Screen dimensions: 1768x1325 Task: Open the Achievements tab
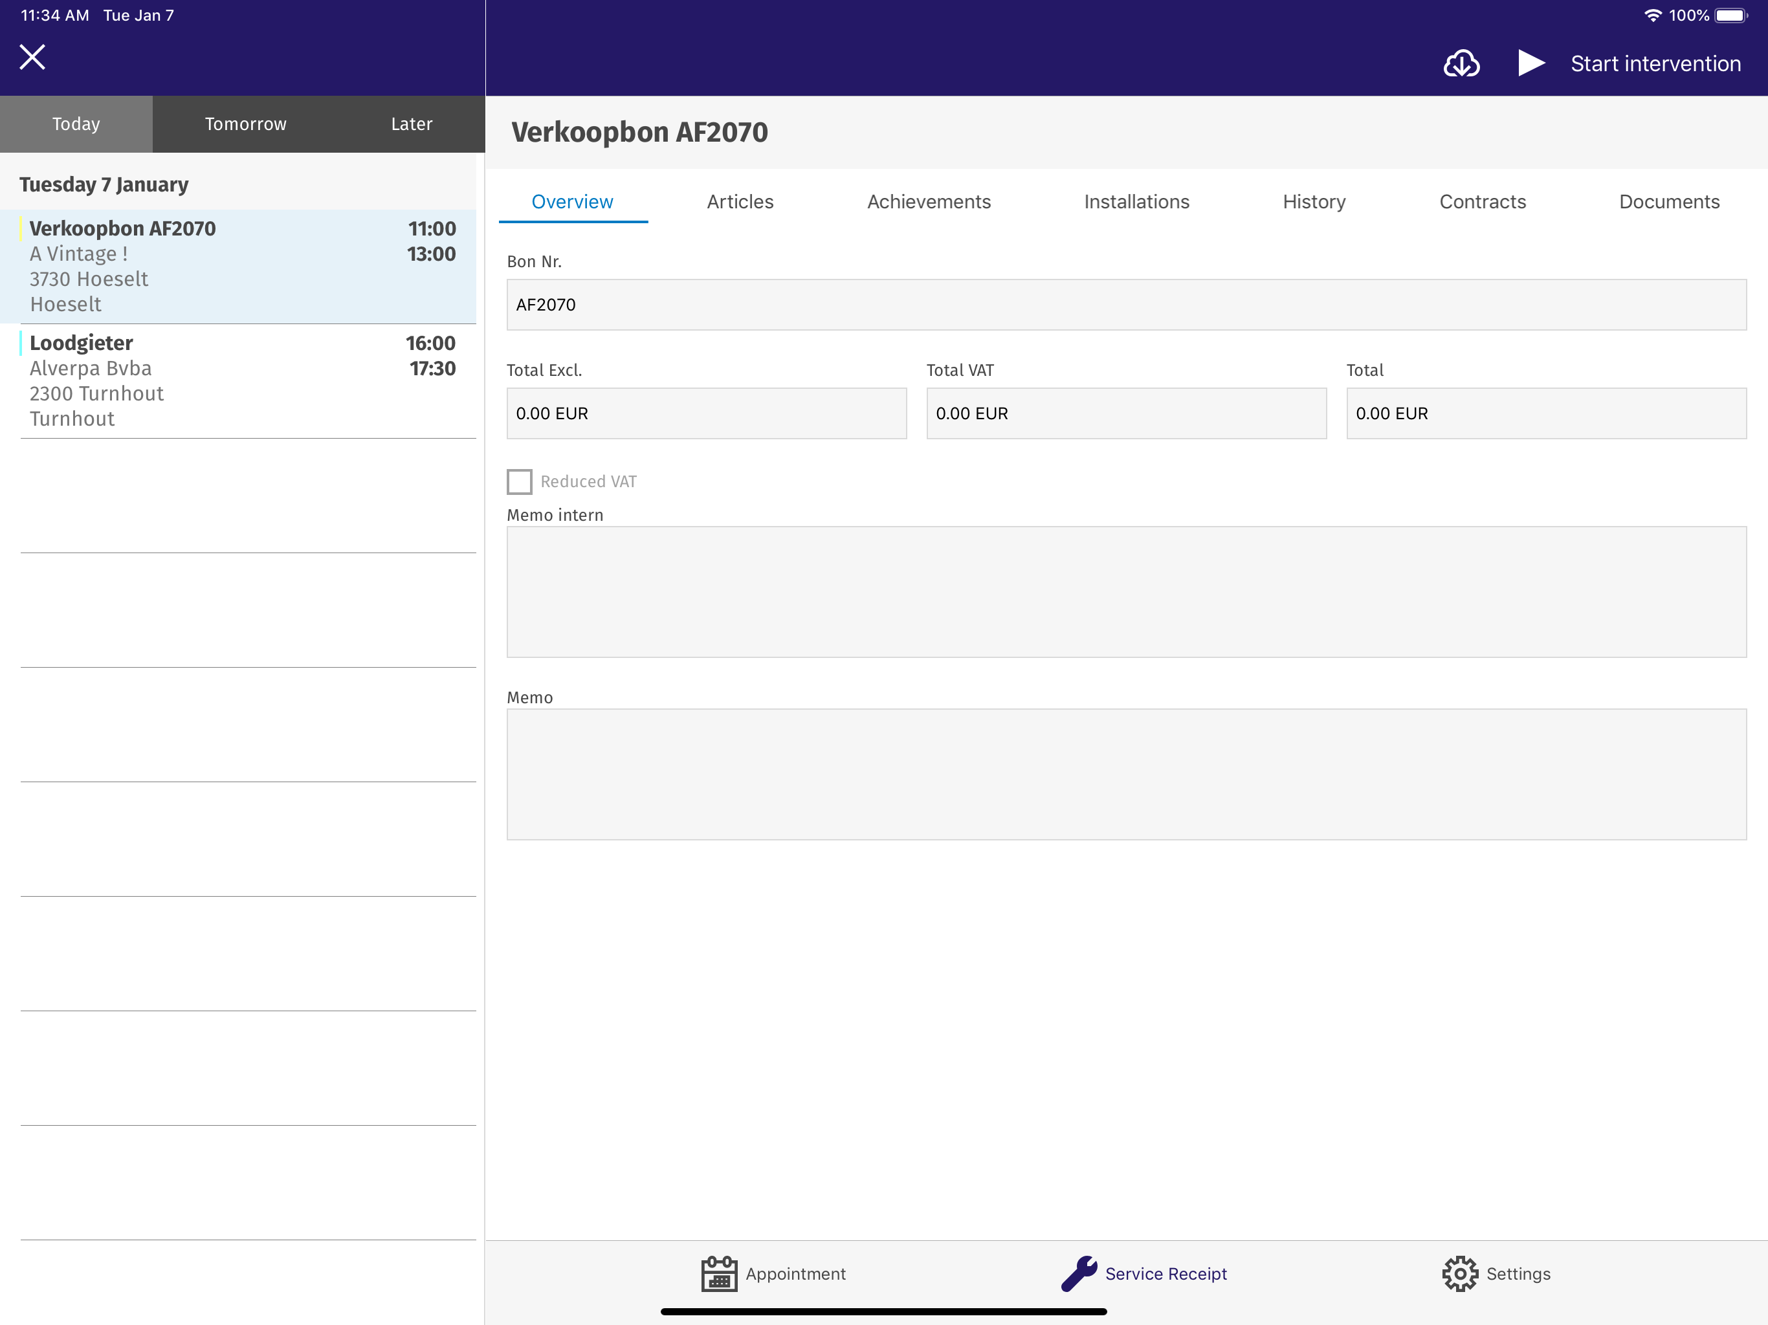point(929,203)
